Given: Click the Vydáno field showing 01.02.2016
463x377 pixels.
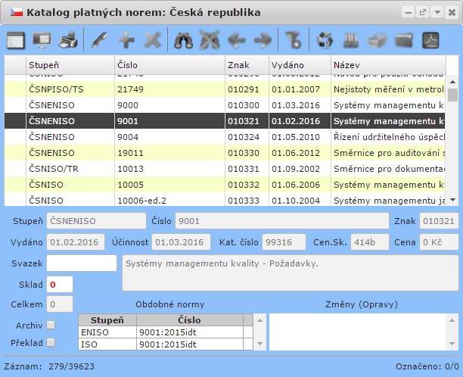Looking at the screenshot, I should pos(76,242).
